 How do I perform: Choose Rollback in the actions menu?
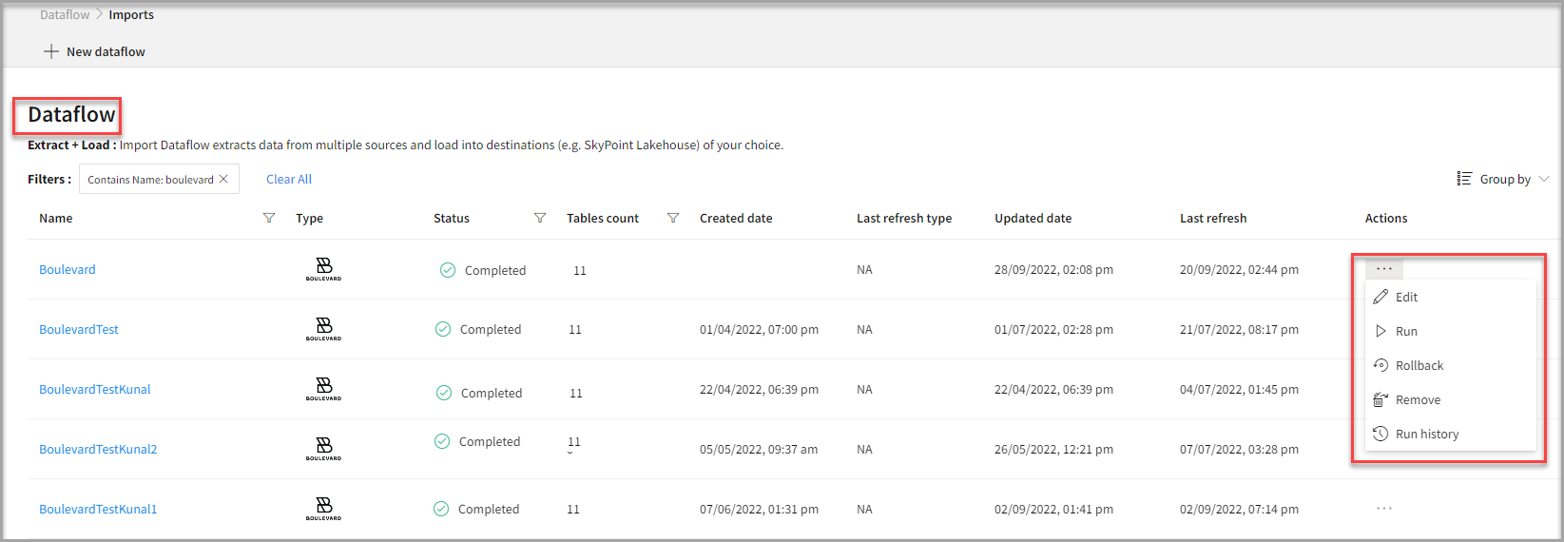tap(1419, 365)
